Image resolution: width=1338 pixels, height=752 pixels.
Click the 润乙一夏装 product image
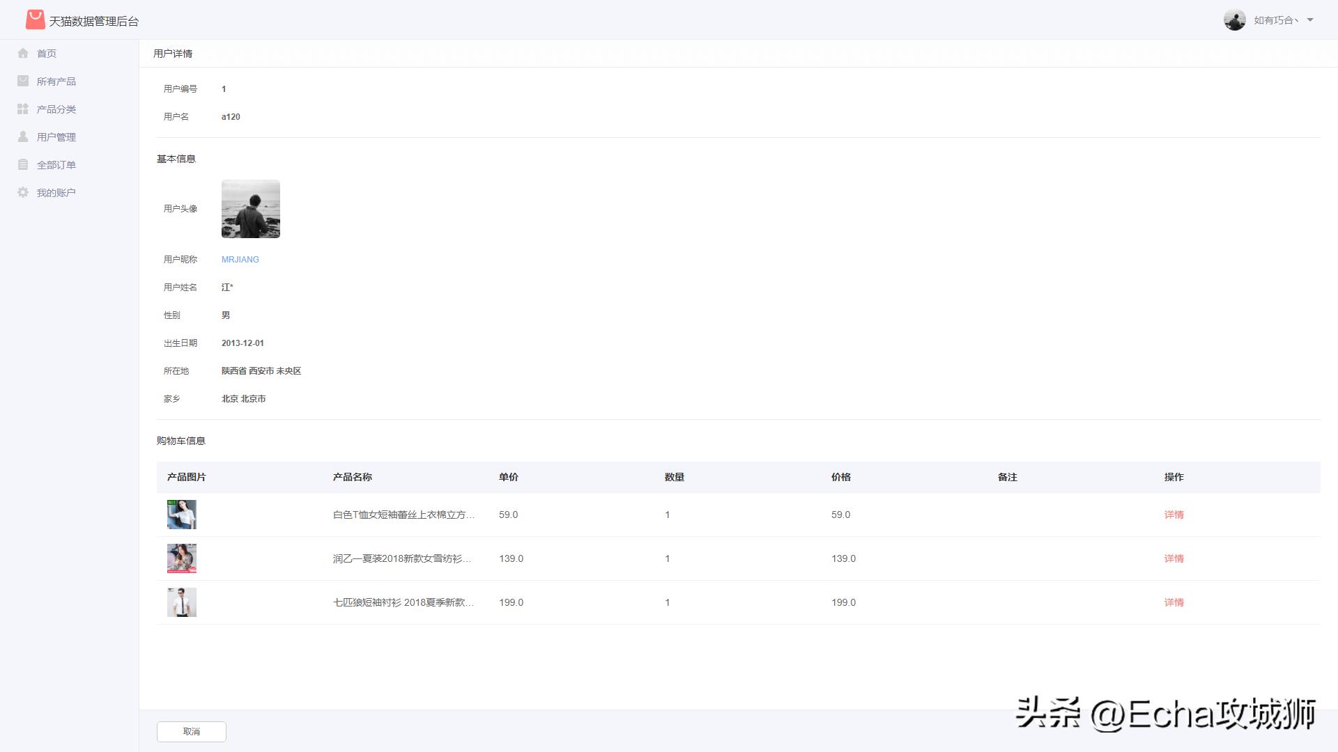click(181, 558)
